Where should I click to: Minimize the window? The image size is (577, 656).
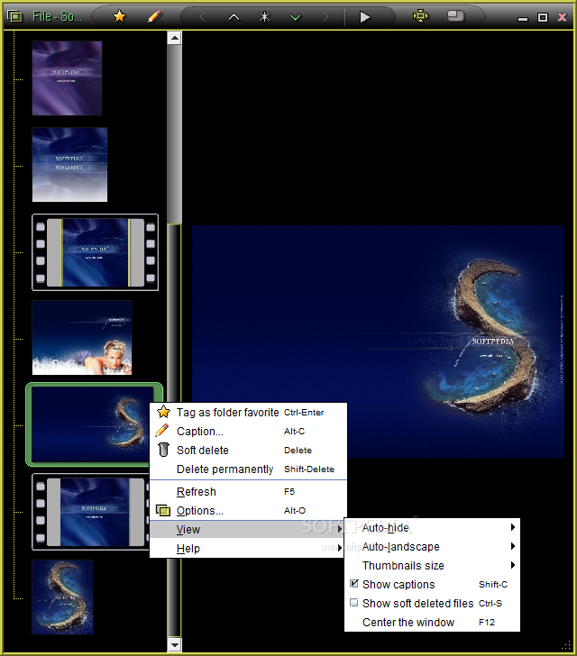[523, 18]
